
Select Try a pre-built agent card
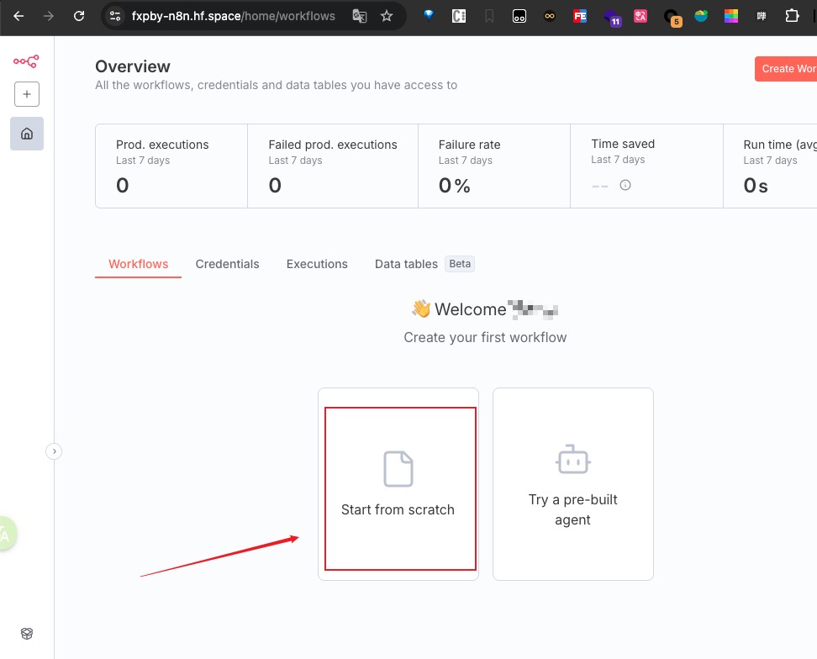(x=573, y=484)
